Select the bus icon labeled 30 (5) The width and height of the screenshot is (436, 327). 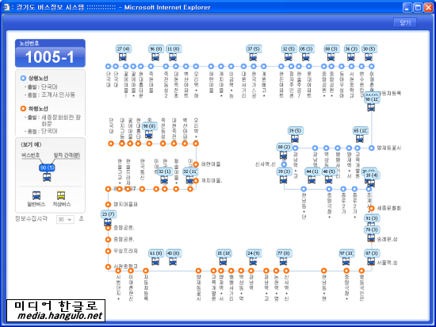369,57
